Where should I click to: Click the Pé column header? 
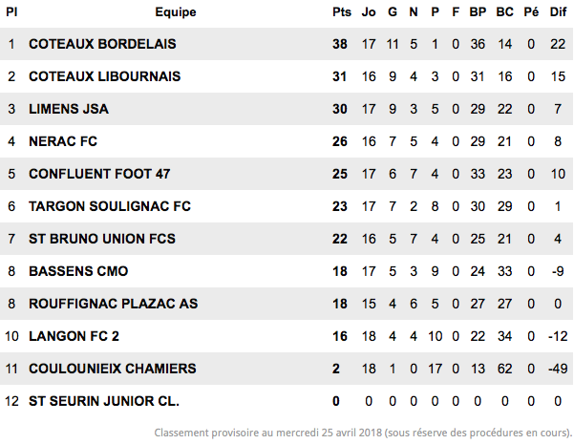(531, 12)
